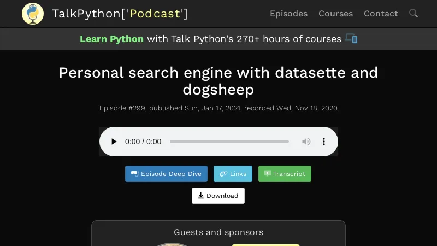Image resolution: width=437 pixels, height=246 pixels.
Task: Open the Episodes menu item
Action: coord(288,14)
